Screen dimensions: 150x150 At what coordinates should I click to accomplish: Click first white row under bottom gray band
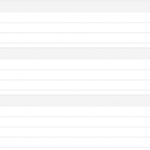pos(75,112)
